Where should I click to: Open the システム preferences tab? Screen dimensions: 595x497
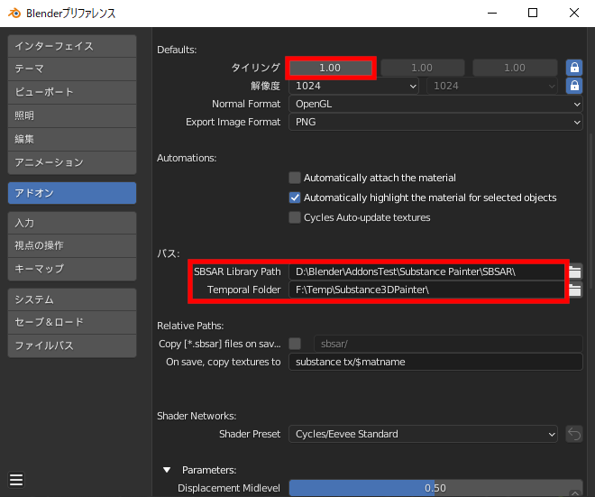[72, 299]
